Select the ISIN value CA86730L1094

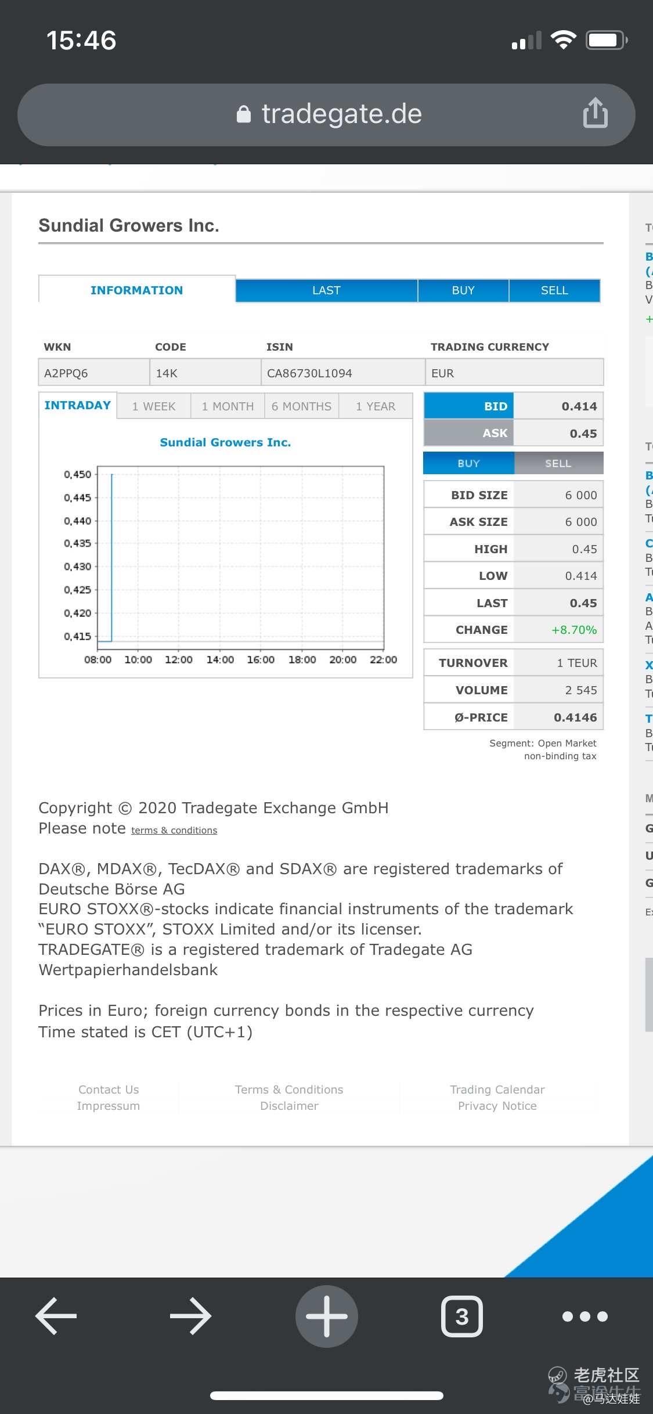(x=309, y=373)
